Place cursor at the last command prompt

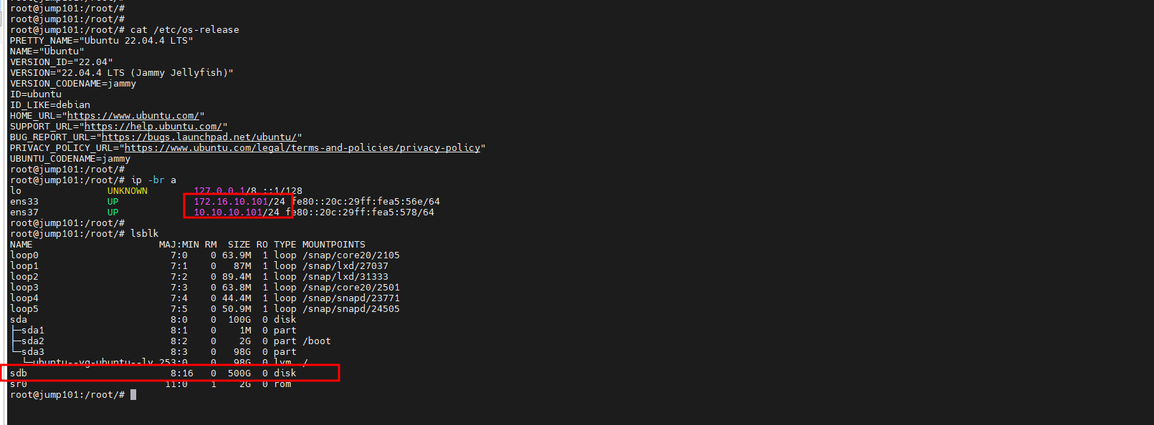click(x=133, y=395)
